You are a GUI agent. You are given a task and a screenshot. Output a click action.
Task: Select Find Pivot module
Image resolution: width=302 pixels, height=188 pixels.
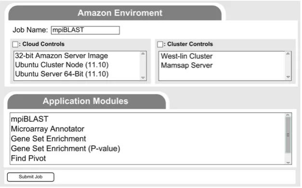click(28, 159)
